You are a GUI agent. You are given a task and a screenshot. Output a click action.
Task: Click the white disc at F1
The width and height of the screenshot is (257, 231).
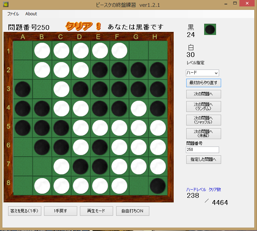click(x=119, y=51)
